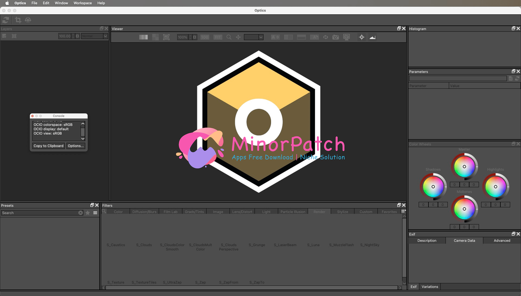Click the rotate-view eye icon in top toolbar
The height and width of the screenshot is (296, 521).
pos(28,20)
